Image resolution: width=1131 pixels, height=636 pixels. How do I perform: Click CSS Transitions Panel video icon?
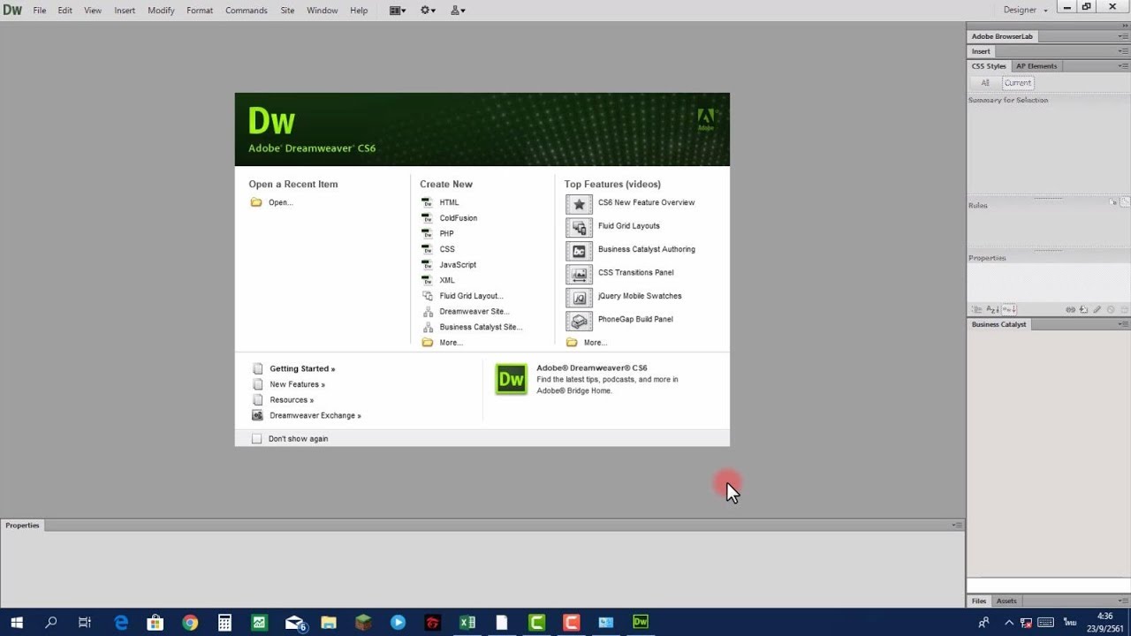(x=579, y=274)
